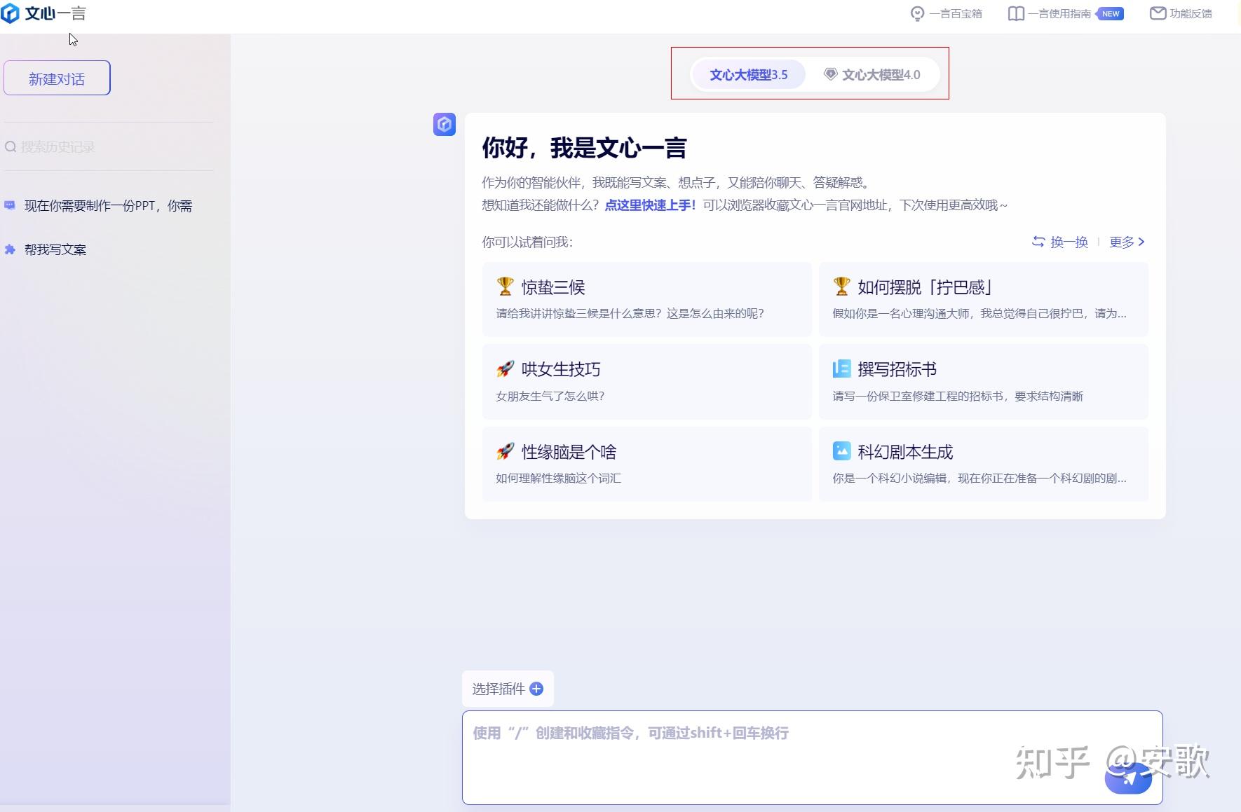Open 点这里快速上手 link
Screen dimensions: 1241x812
click(x=650, y=205)
